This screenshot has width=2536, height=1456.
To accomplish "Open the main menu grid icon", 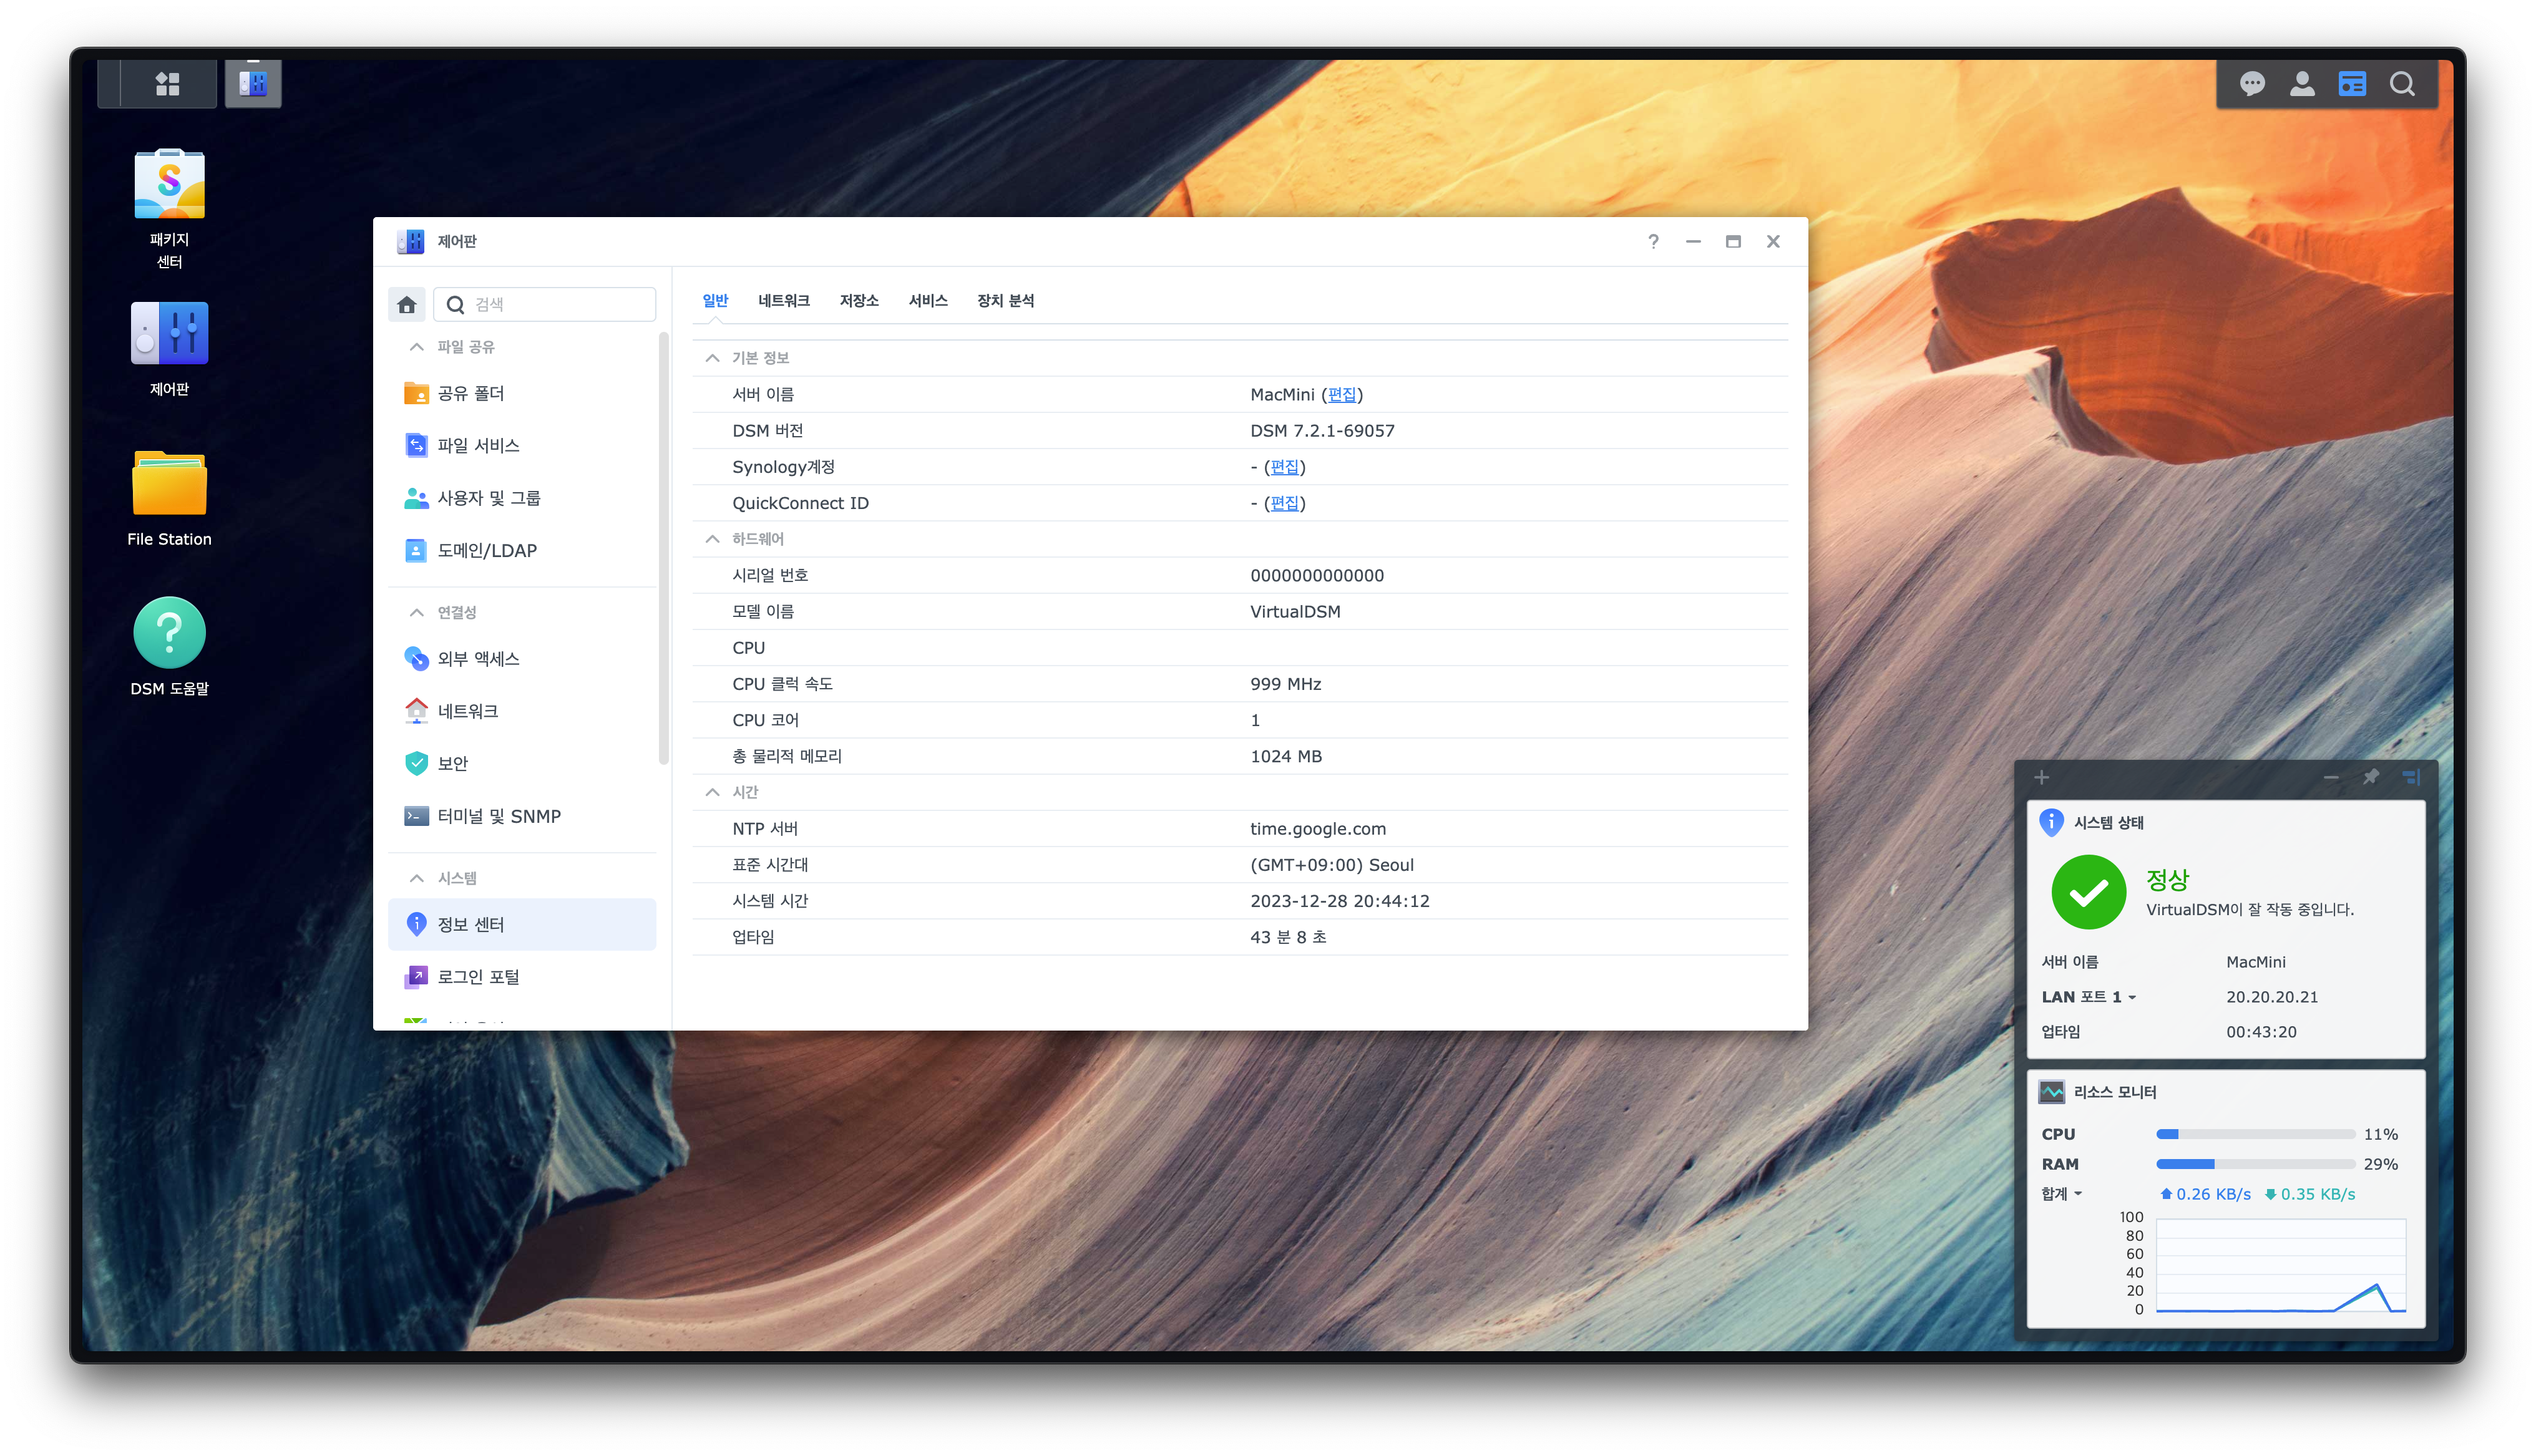I will pos(168,84).
